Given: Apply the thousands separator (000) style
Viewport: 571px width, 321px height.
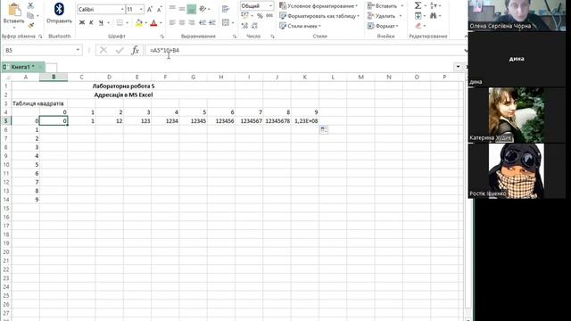Looking at the screenshot, I should point(269,16).
